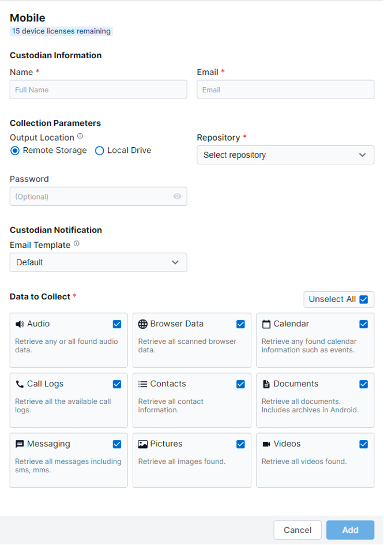
Task: Click the Add button
Action: [x=350, y=530]
